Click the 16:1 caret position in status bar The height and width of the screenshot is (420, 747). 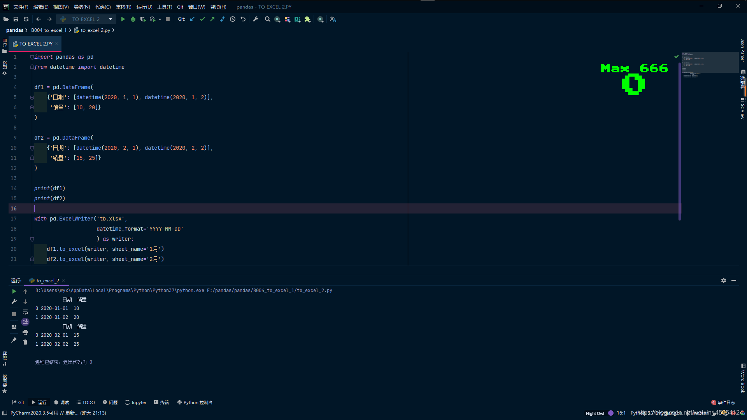(x=621, y=413)
